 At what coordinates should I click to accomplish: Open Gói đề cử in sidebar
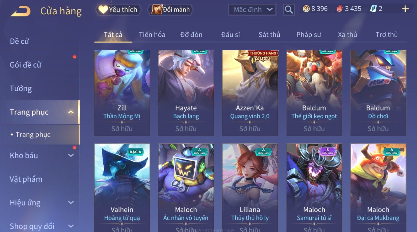[25, 65]
